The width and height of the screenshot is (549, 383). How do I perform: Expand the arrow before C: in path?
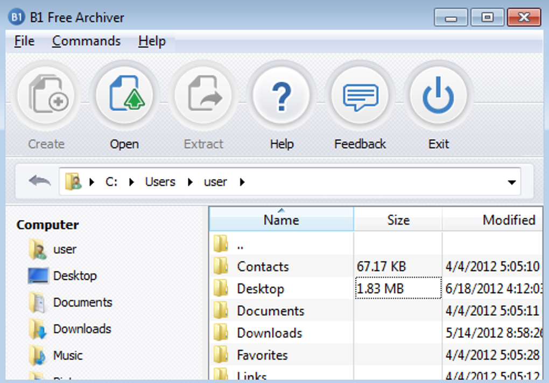[91, 182]
